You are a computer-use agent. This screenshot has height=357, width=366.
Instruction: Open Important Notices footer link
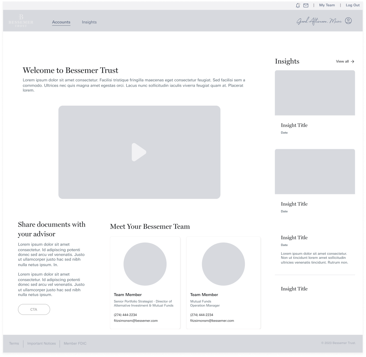(41, 343)
